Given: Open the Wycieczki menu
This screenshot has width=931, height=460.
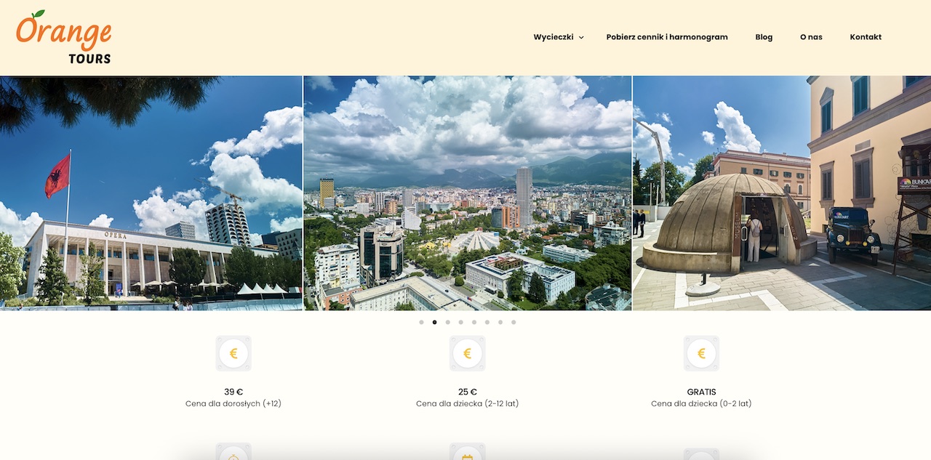Looking at the screenshot, I should tap(554, 37).
